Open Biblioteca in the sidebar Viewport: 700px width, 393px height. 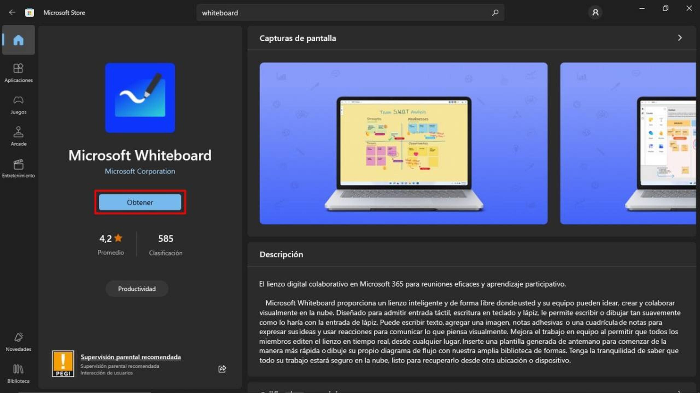pyautogui.click(x=18, y=374)
